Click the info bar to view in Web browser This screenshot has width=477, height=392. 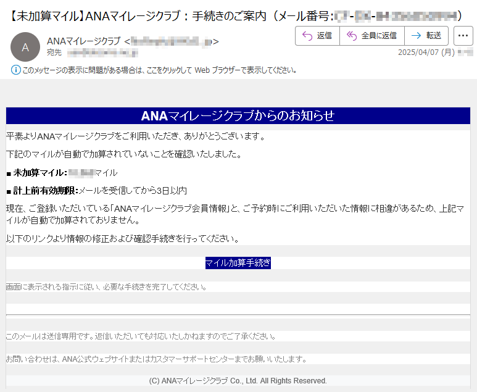click(x=159, y=70)
